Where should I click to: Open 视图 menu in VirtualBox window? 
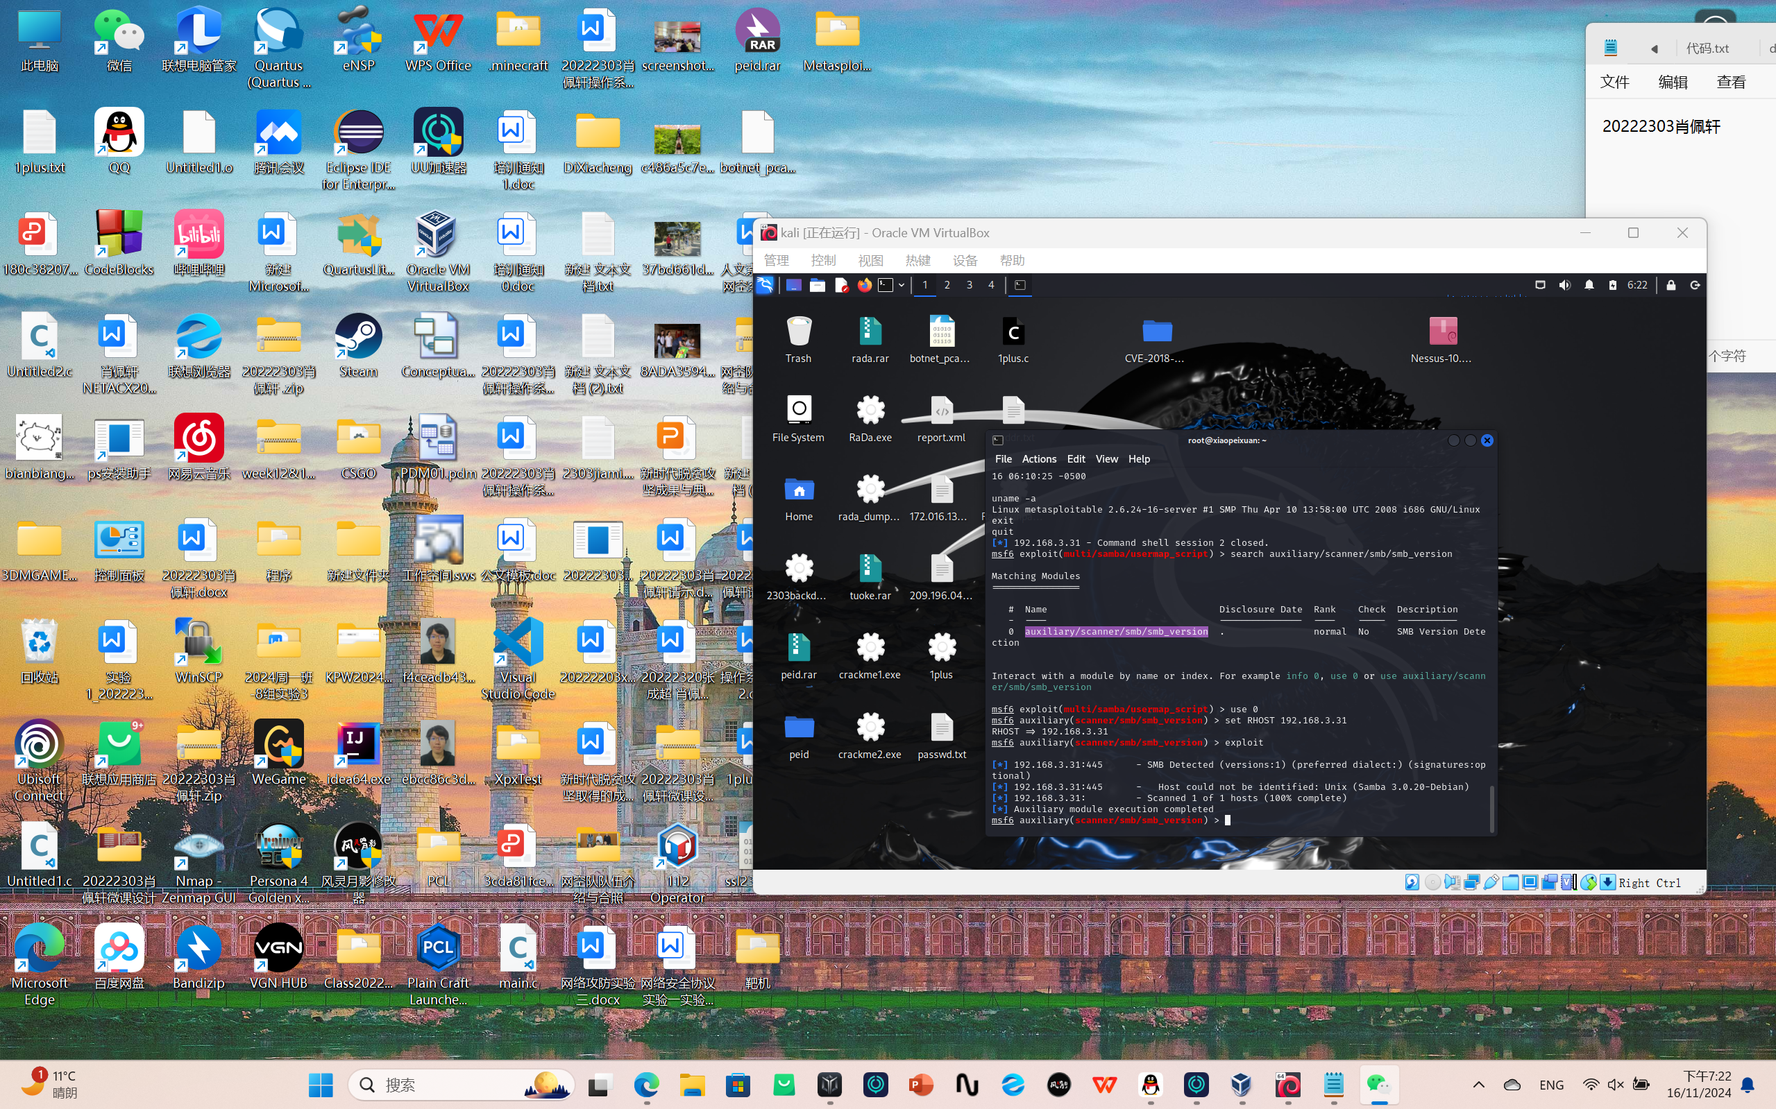point(870,260)
